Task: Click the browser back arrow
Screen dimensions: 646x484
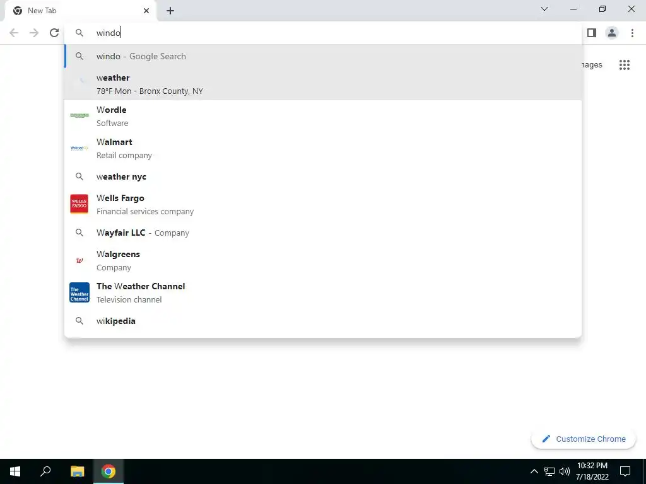Action: [x=14, y=33]
